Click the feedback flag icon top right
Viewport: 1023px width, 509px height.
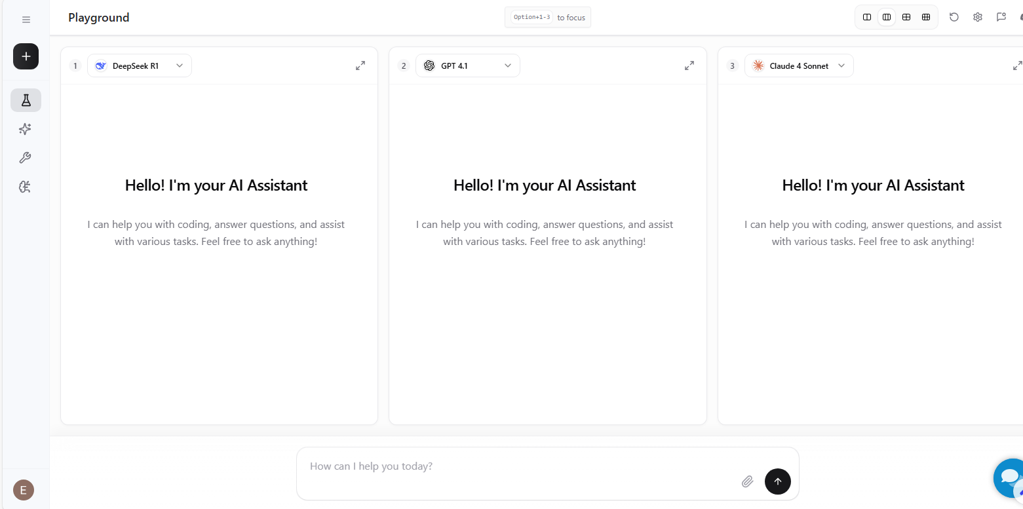1000,17
